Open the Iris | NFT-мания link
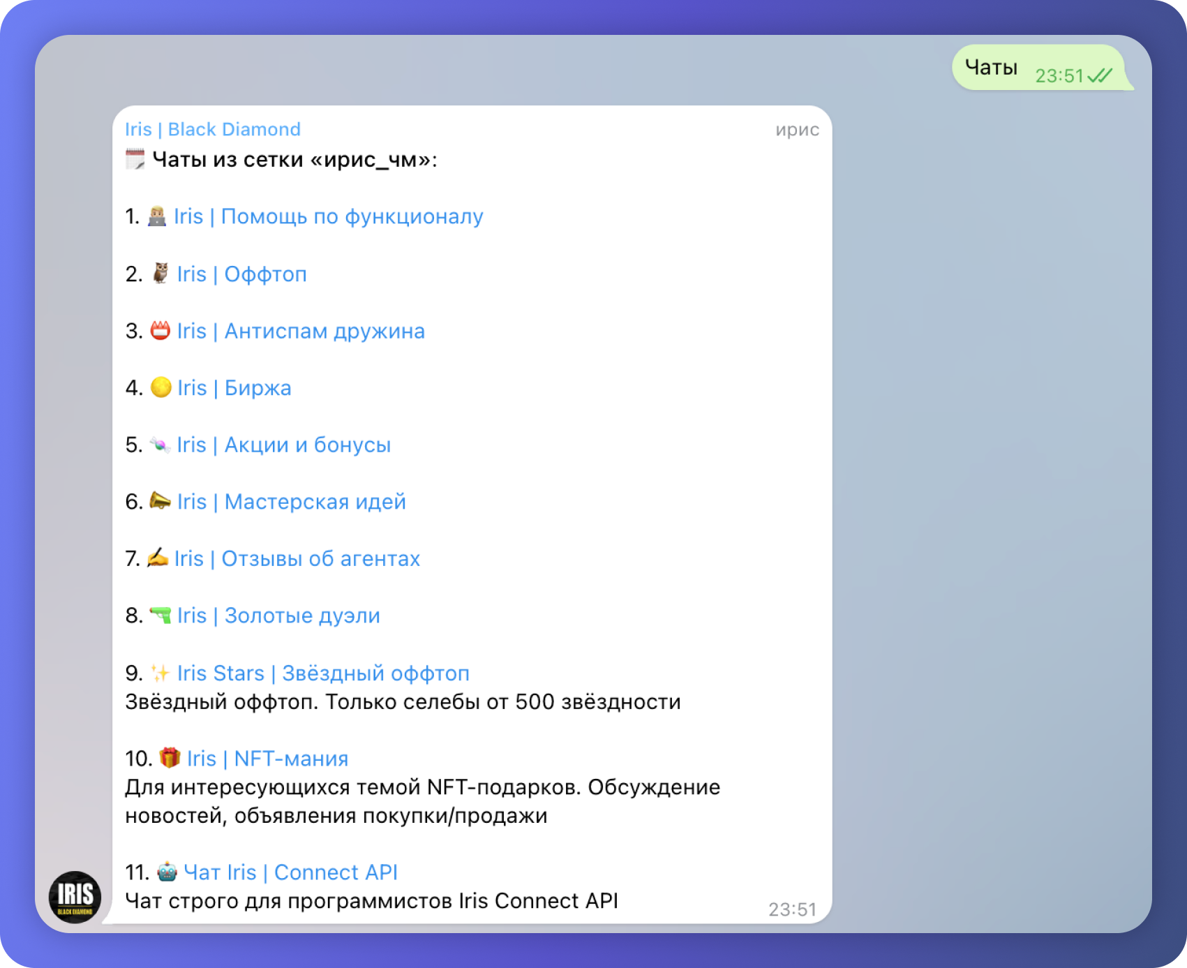Image resolution: width=1187 pixels, height=968 pixels. coord(268,759)
